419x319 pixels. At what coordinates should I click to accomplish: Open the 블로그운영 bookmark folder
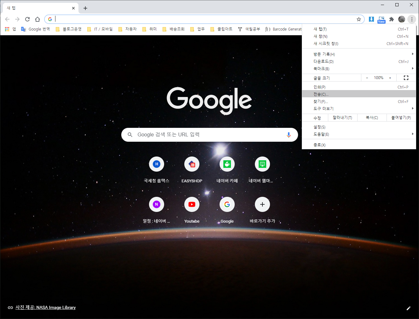tap(69, 29)
